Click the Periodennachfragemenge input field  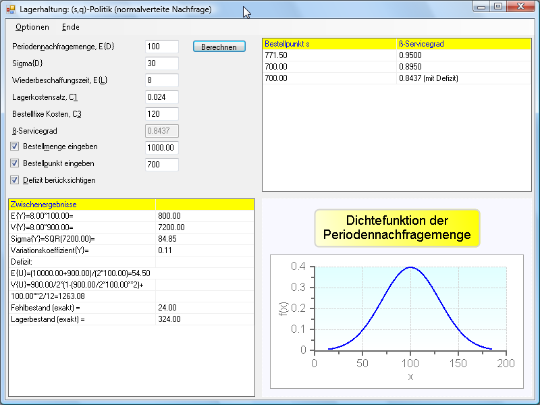(x=161, y=47)
